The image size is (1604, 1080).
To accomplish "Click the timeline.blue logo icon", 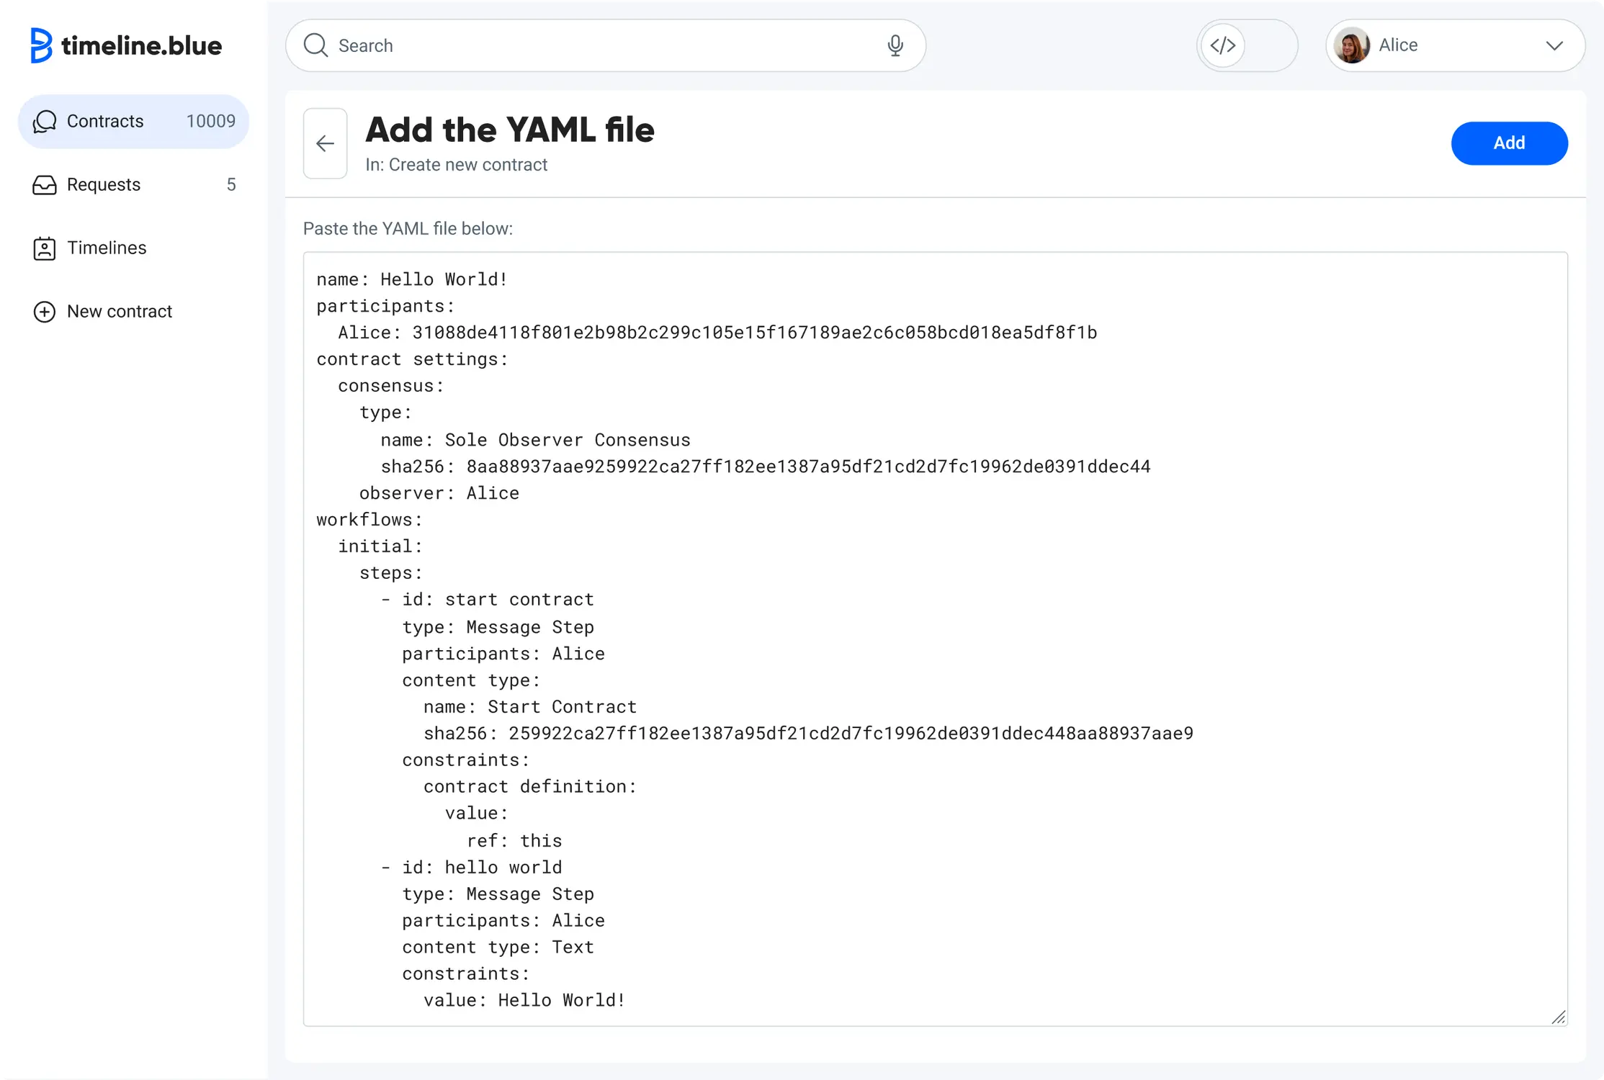I will point(41,45).
